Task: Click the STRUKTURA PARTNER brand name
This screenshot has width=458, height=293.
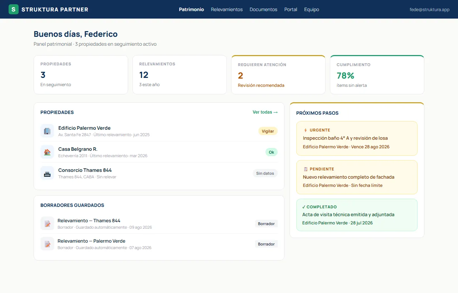Action: [55, 10]
